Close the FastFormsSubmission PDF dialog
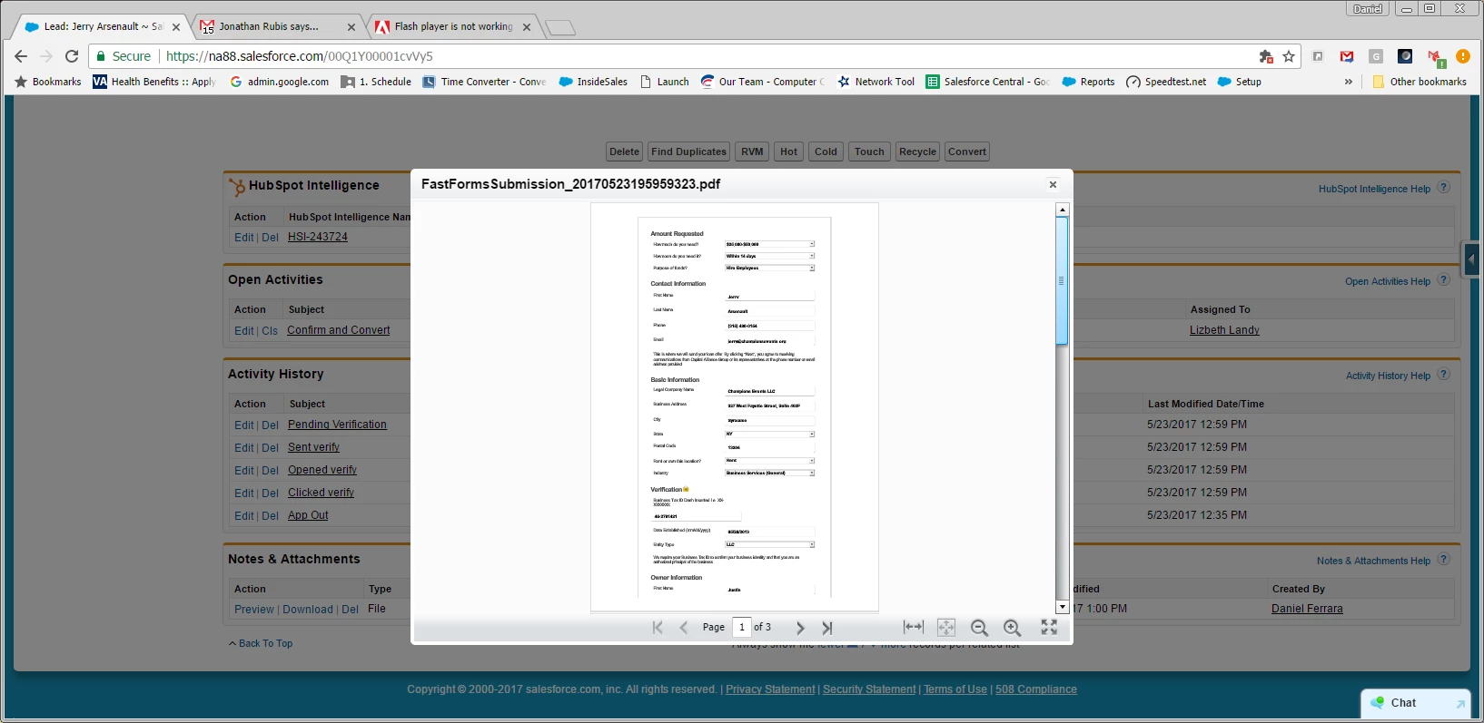The width and height of the screenshot is (1484, 723). point(1053,184)
